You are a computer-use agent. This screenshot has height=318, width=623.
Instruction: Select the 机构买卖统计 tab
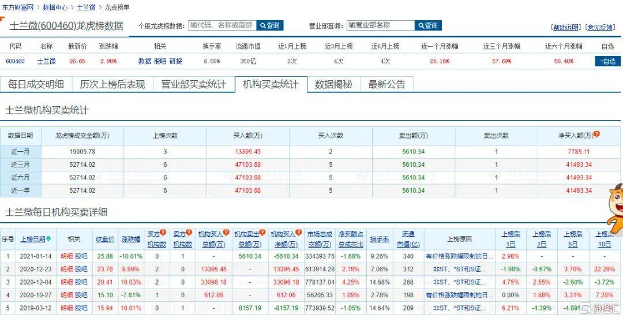[271, 84]
